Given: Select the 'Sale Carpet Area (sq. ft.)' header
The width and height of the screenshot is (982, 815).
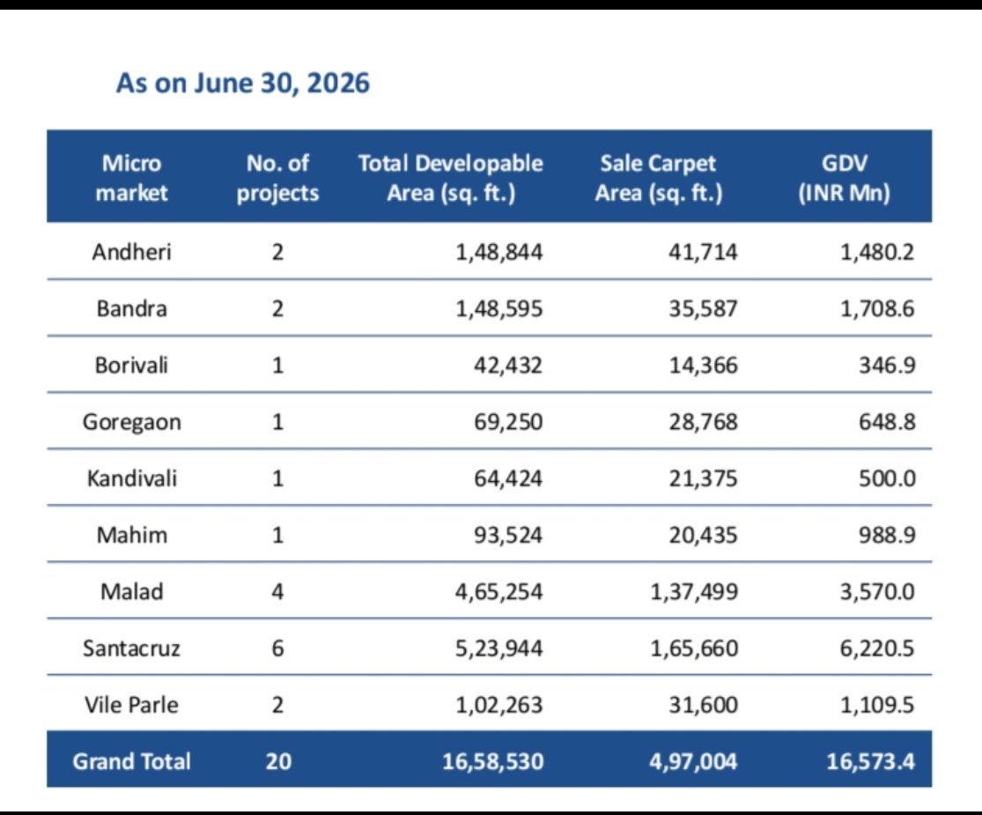Looking at the screenshot, I should coord(658,178).
